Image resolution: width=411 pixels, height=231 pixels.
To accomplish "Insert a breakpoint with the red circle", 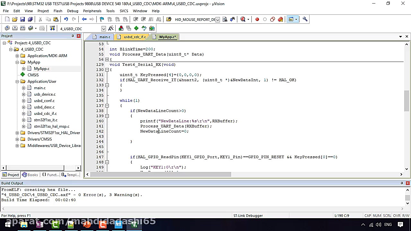I will click(x=257, y=20).
